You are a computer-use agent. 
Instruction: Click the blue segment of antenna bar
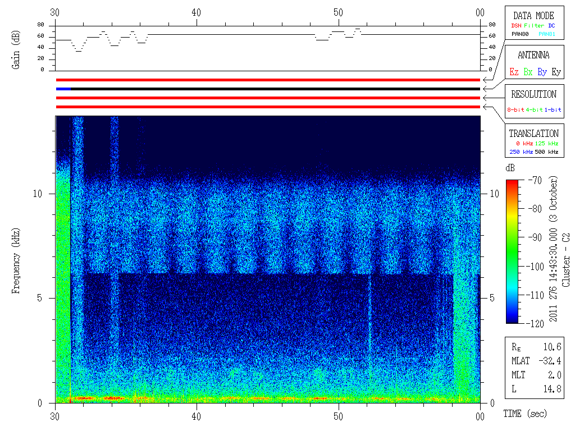tap(63, 89)
